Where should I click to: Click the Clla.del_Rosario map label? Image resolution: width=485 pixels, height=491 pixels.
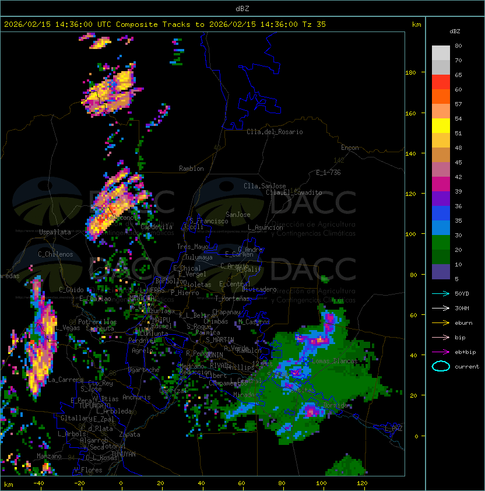tap(275, 132)
